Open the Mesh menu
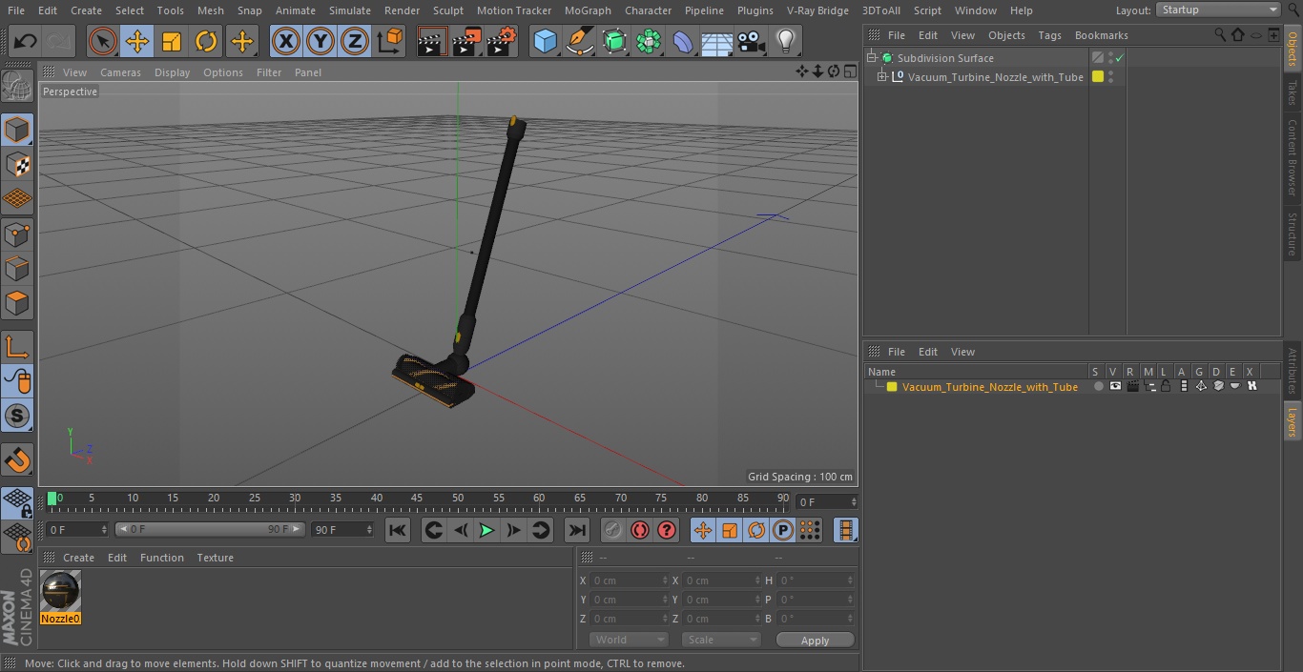The width and height of the screenshot is (1303, 672). click(x=210, y=10)
